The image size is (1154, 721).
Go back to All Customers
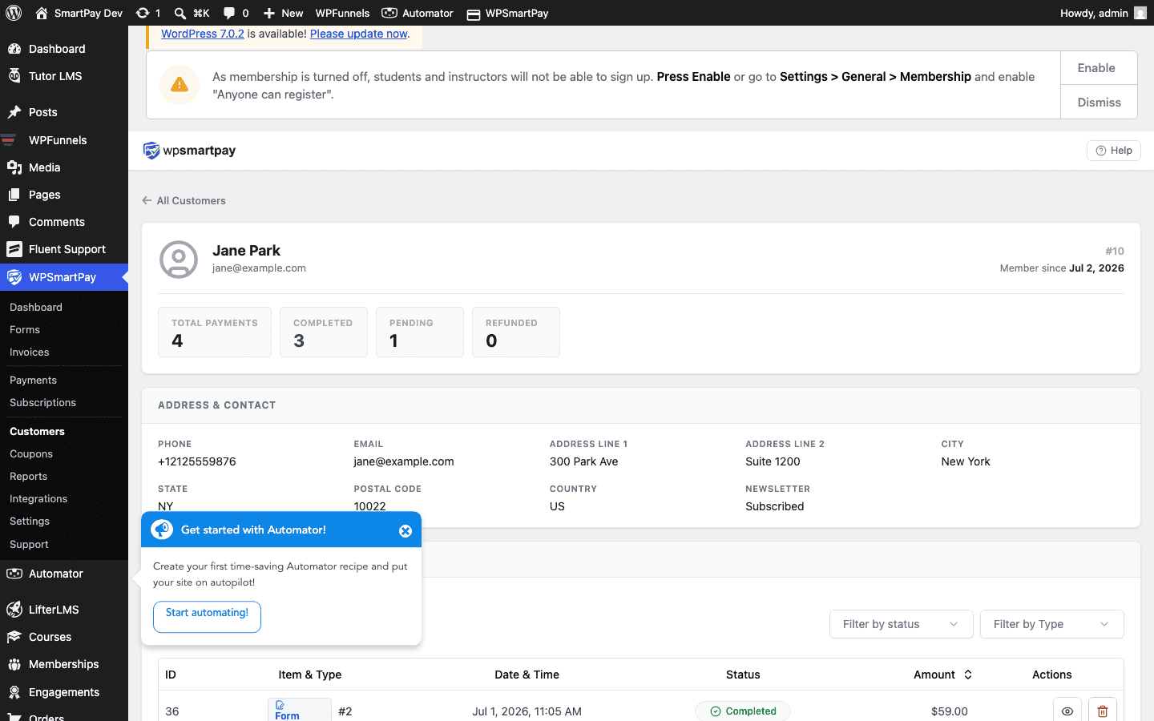[x=184, y=200]
